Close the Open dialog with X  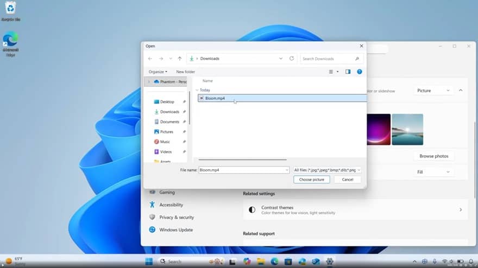(x=361, y=46)
